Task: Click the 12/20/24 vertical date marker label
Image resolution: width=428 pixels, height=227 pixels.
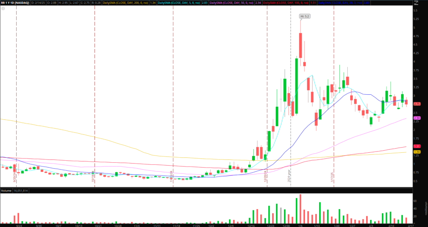Action: click(x=265, y=177)
